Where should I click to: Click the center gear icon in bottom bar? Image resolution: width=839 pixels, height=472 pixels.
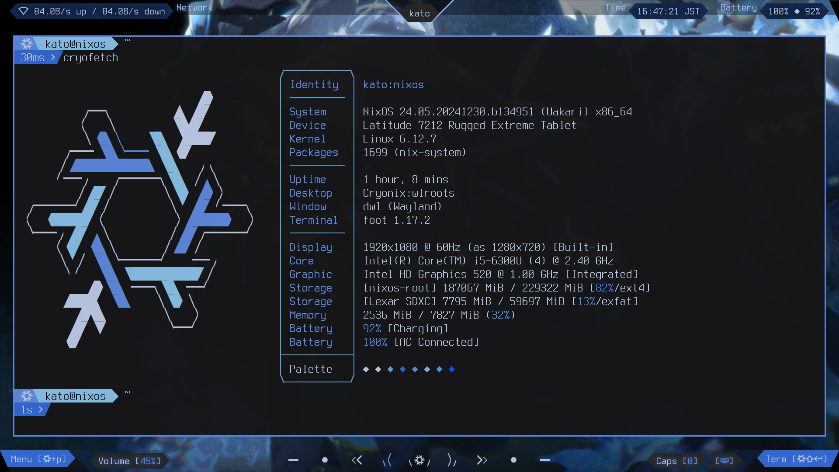click(x=419, y=460)
